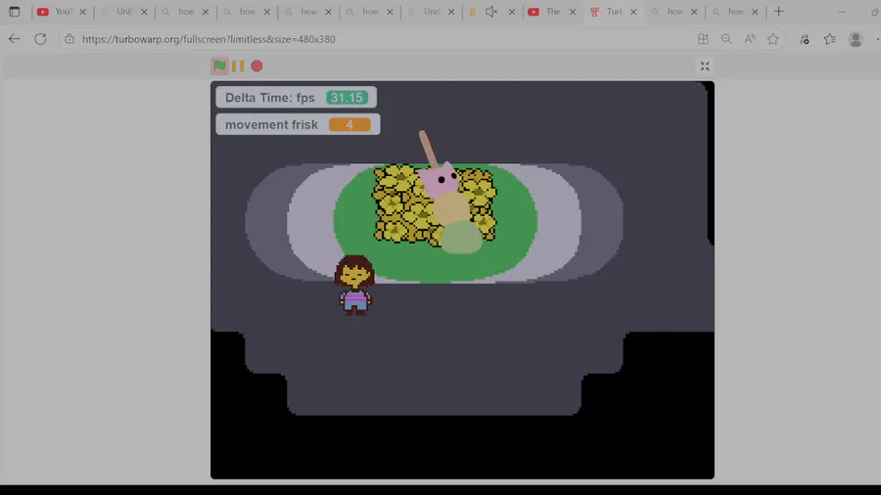Image resolution: width=881 pixels, height=495 pixels.
Task: Click the turbowarp.org URL address bar
Action: coord(209,39)
